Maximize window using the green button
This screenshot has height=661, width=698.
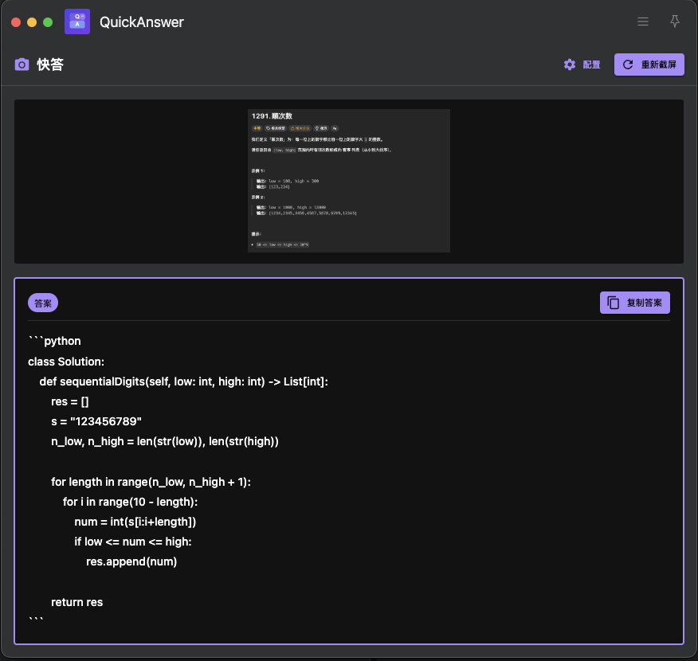tap(48, 22)
